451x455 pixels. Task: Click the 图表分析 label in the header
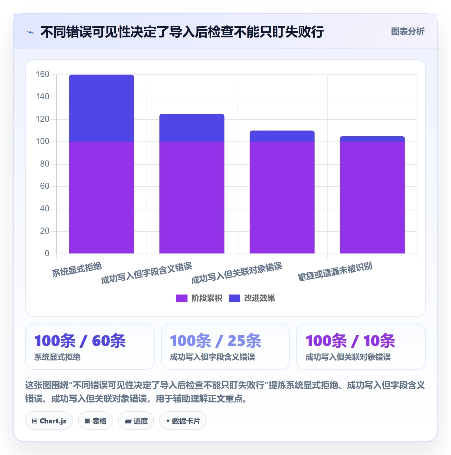point(408,32)
